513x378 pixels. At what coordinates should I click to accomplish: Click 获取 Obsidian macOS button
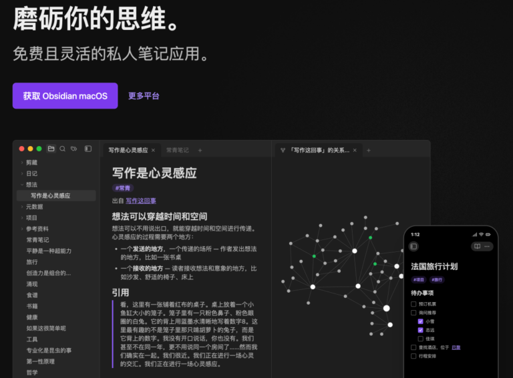pyautogui.click(x=65, y=95)
